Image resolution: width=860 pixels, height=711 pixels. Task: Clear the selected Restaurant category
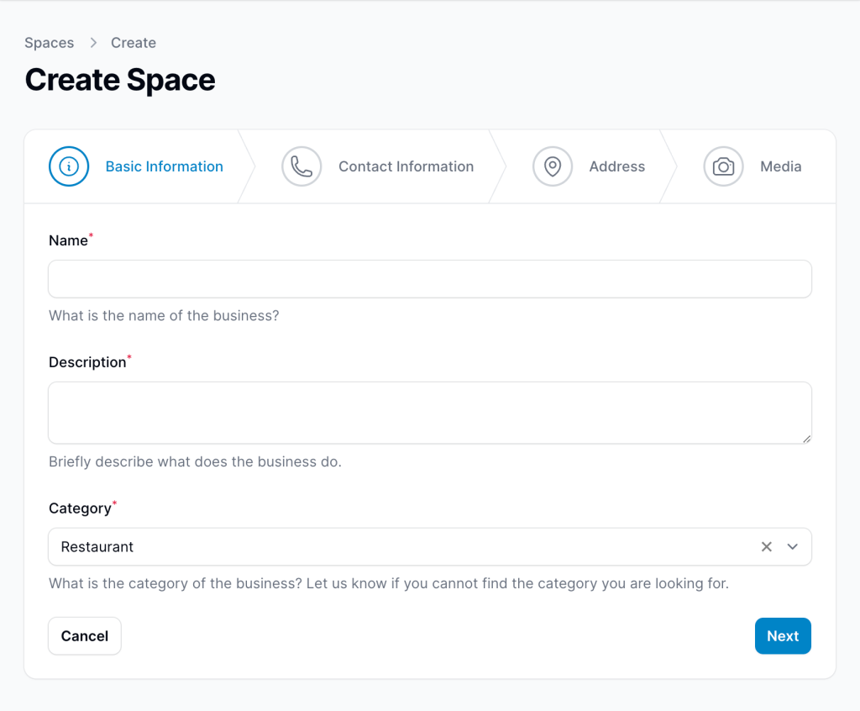(766, 547)
